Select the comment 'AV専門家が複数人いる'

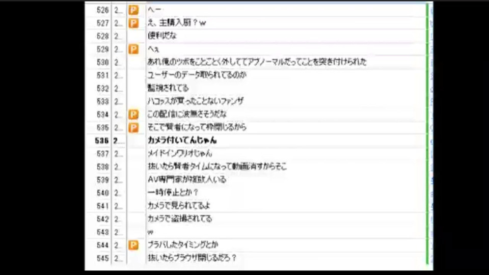(187, 180)
